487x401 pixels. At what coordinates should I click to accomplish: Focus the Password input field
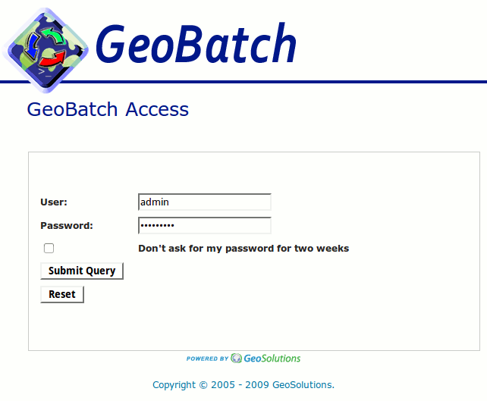tap(205, 226)
